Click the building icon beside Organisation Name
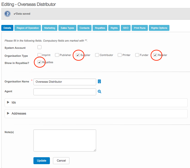The height and width of the screenshot is (168, 190). tap(99, 81)
